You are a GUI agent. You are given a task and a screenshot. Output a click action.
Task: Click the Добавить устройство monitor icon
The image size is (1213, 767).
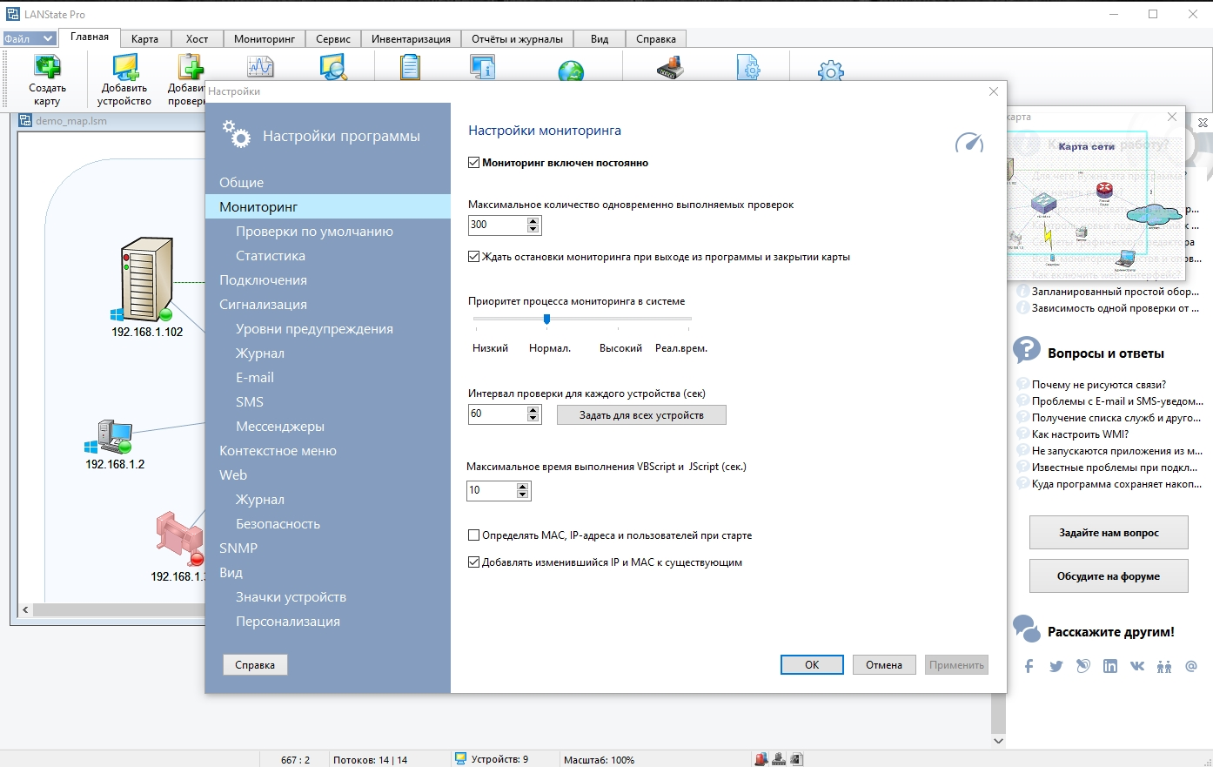[125, 67]
